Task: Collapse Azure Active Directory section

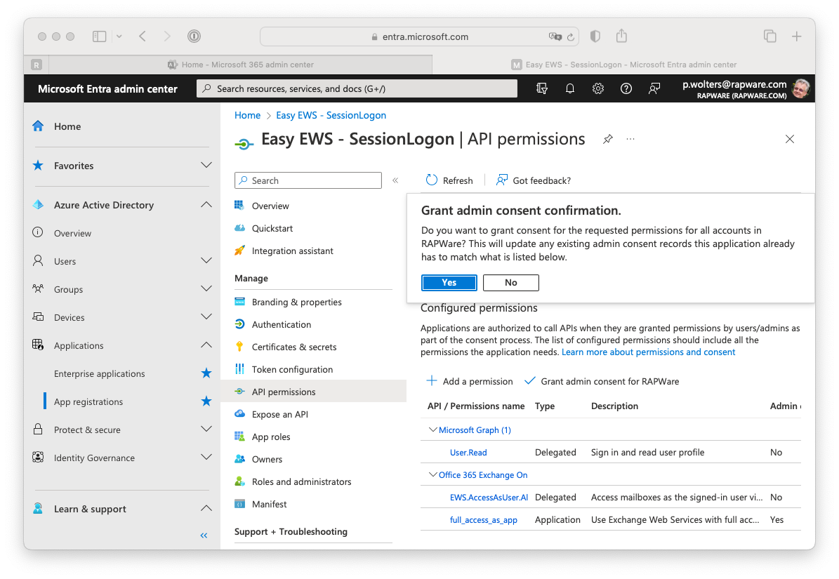Action: pyautogui.click(x=206, y=205)
